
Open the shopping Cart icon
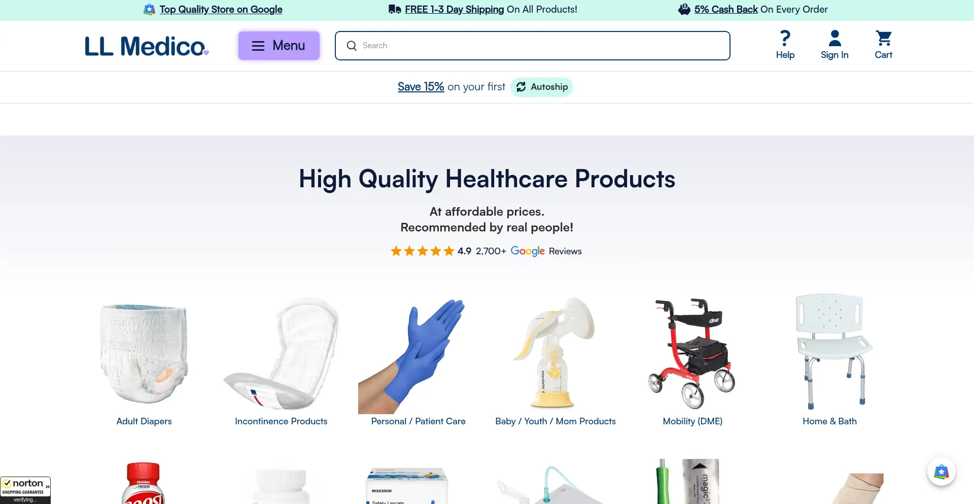coord(883,38)
